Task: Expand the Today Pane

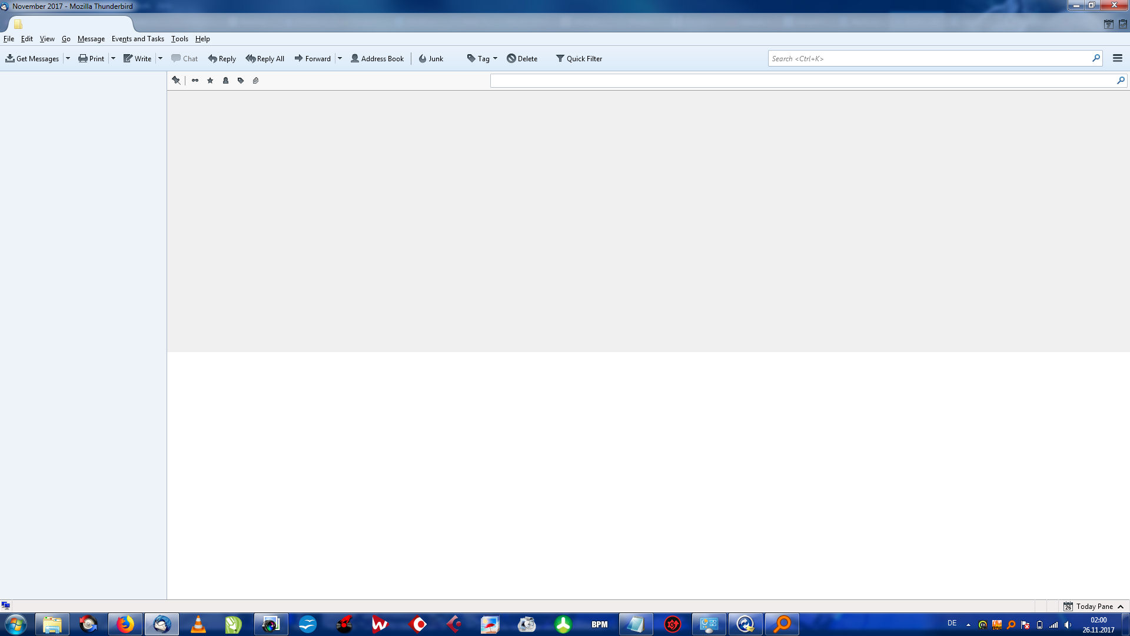Action: pos(1094,606)
